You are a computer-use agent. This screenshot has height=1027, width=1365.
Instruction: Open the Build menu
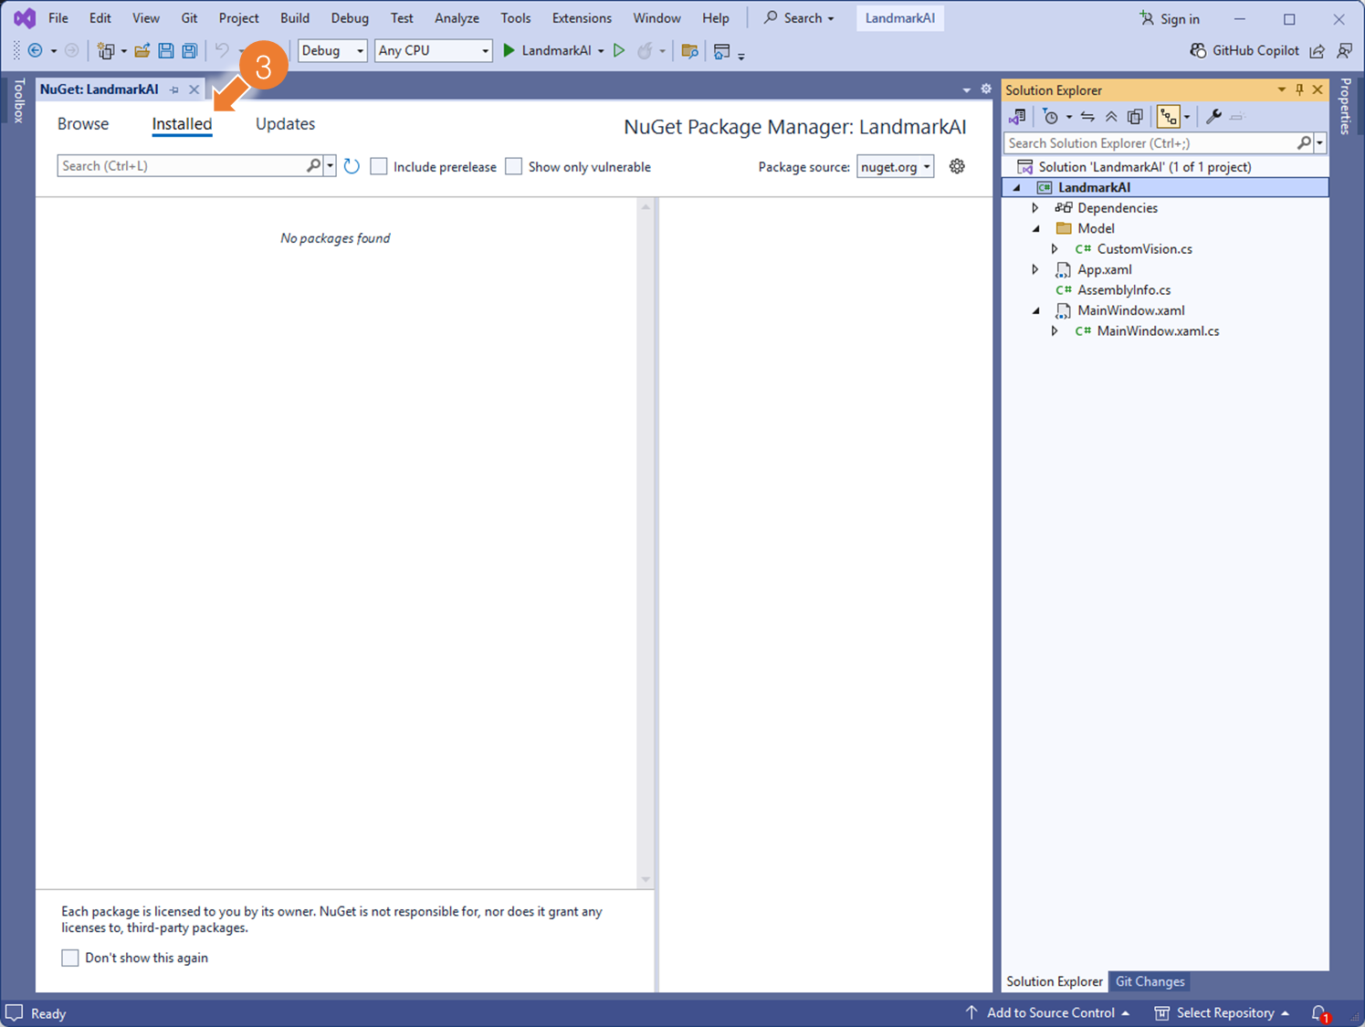295,18
